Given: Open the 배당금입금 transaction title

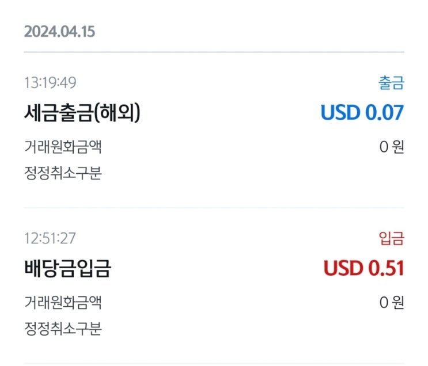Looking at the screenshot, I should [x=67, y=269].
